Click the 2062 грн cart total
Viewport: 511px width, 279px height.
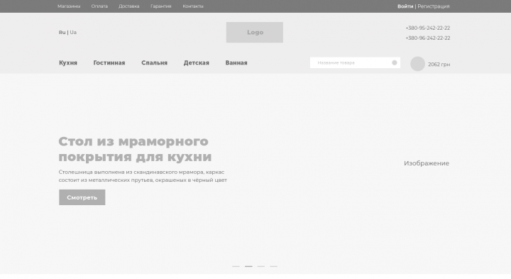pyautogui.click(x=439, y=65)
